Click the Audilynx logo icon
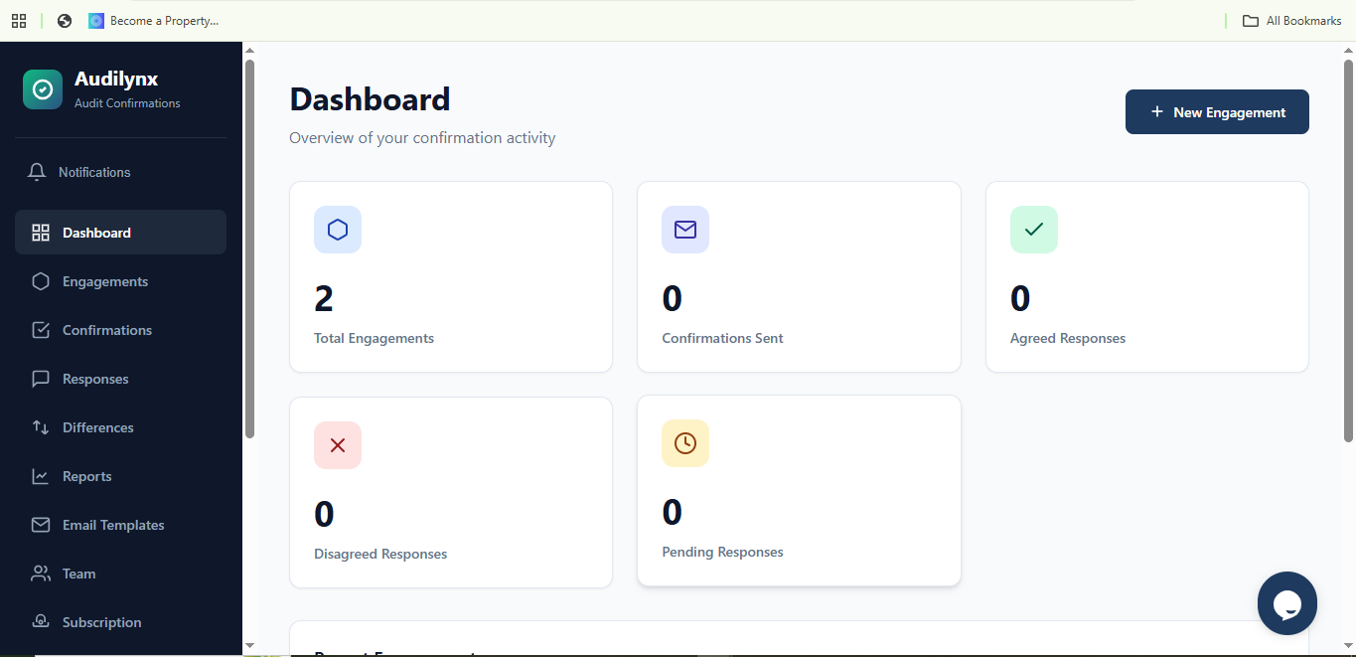Viewport: 1356px width, 657px height. tap(43, 89)
